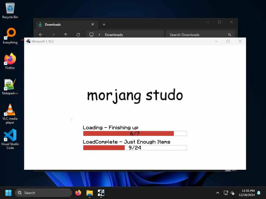Close the Downloads tab in File Explorer
Viewport: 266px width, 199px height.
click(93, 24)
